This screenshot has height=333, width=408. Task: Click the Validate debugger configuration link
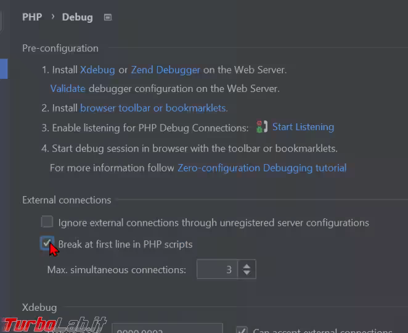[x=68, y=89]
